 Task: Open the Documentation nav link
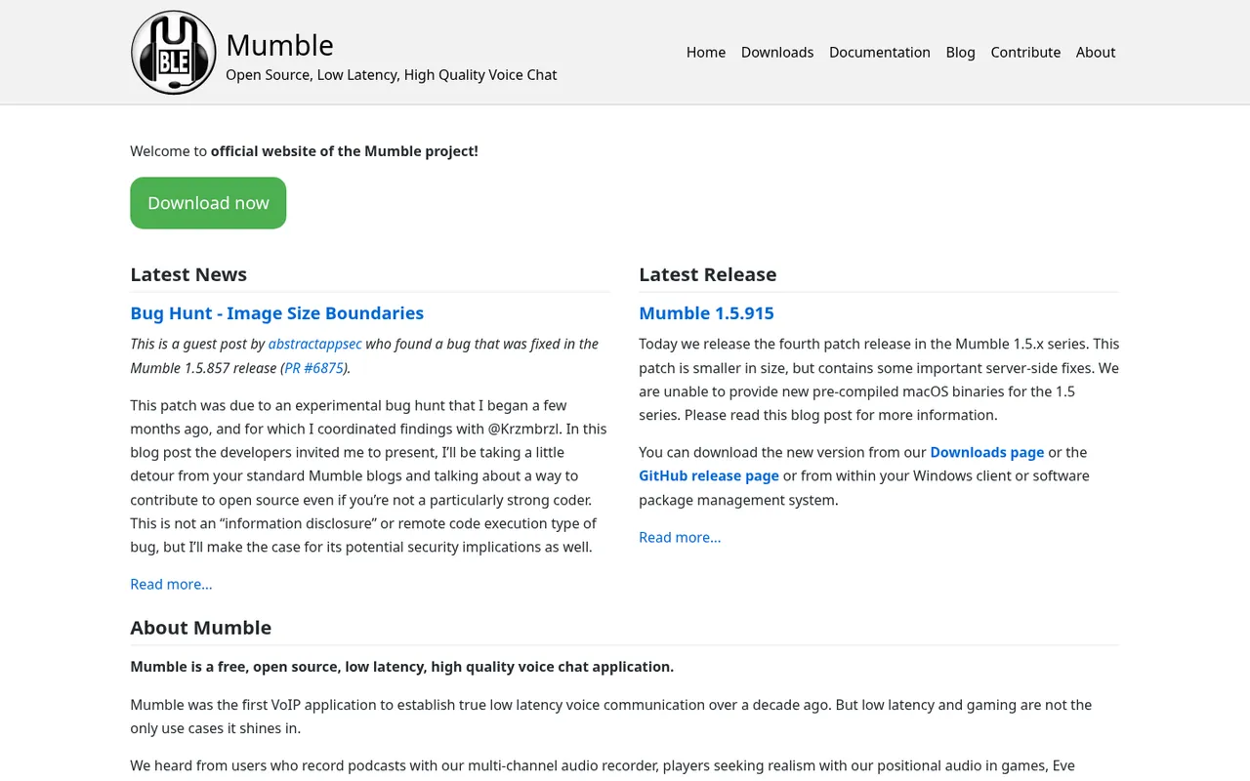tap(879, 53)
